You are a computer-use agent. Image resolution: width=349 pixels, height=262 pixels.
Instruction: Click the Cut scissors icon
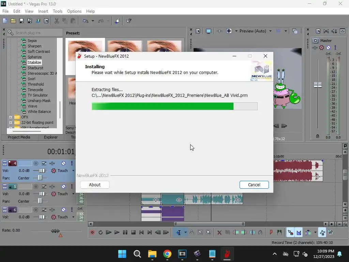(57, 21)
